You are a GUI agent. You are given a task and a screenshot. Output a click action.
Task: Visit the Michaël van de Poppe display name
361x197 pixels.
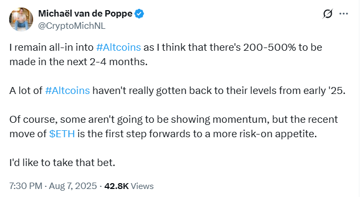85,13
